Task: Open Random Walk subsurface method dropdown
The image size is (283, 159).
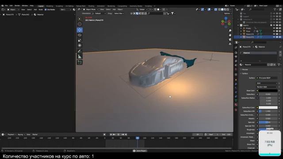Action: [267, 87]
